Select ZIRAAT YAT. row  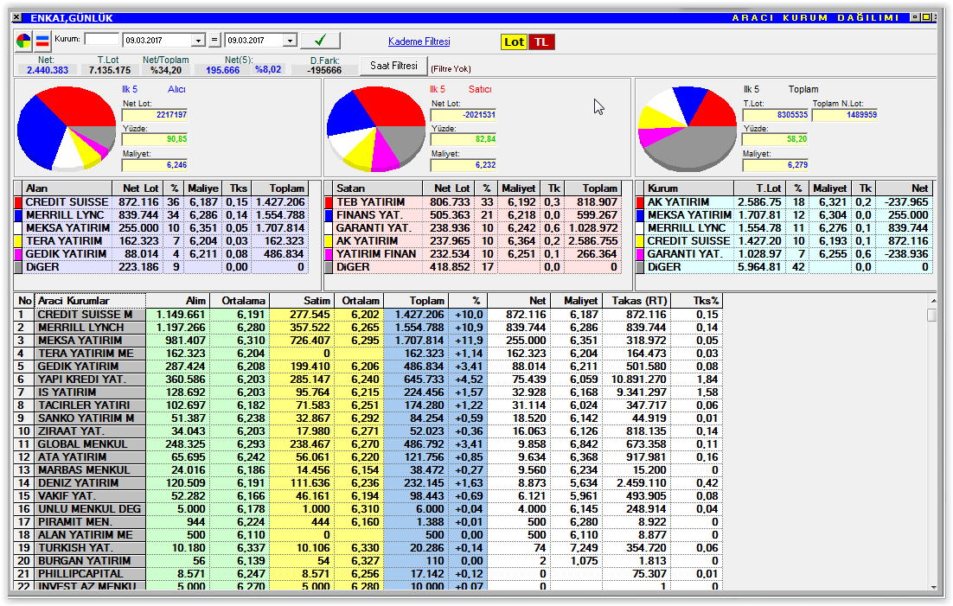368,431
